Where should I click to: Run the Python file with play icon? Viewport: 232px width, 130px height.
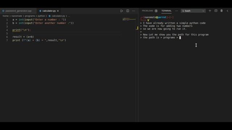point(122,11)
